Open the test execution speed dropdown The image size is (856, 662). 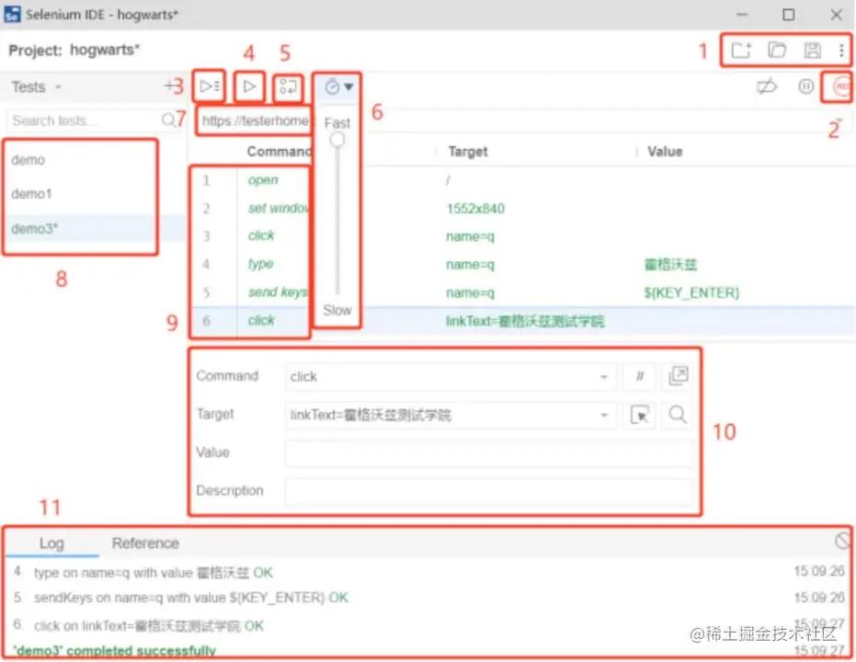tap(337, 86)
